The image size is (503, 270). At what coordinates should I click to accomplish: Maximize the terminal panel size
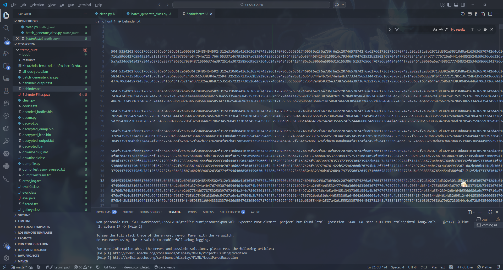coord(490,212)
